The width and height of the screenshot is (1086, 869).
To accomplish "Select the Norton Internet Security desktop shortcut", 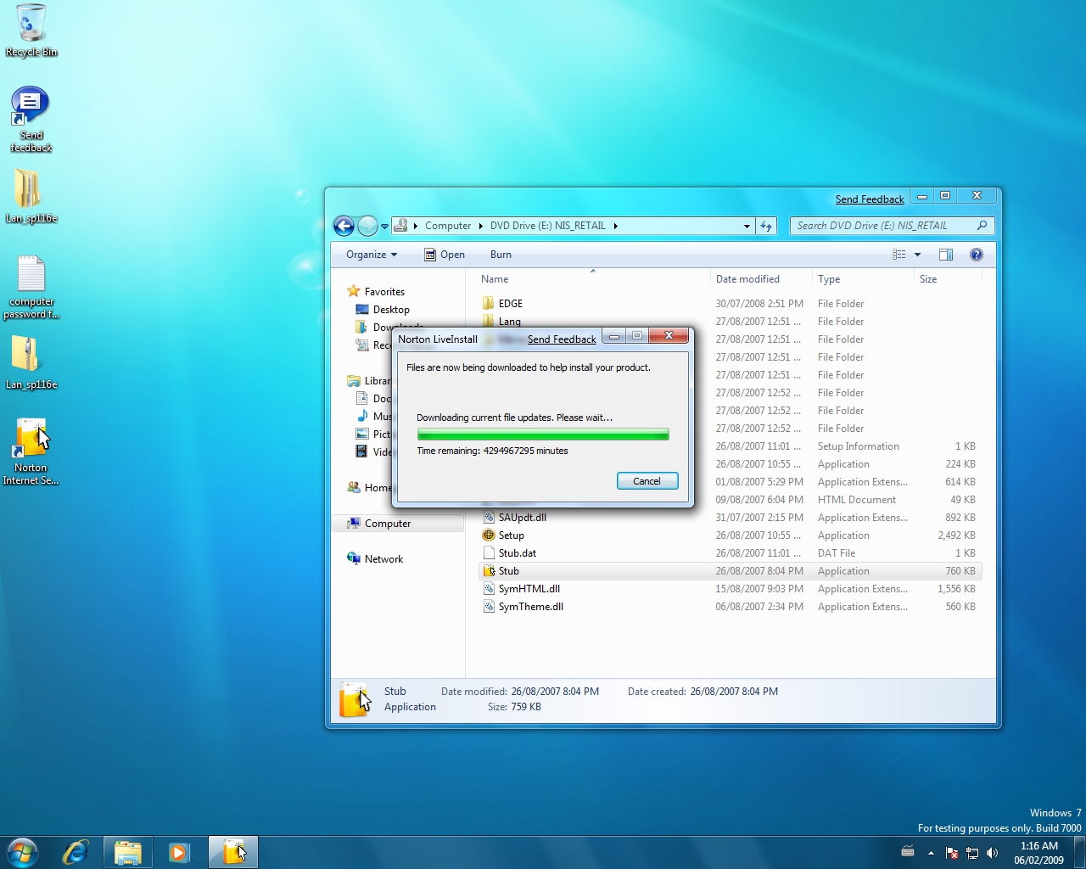I will coord(31,452).
